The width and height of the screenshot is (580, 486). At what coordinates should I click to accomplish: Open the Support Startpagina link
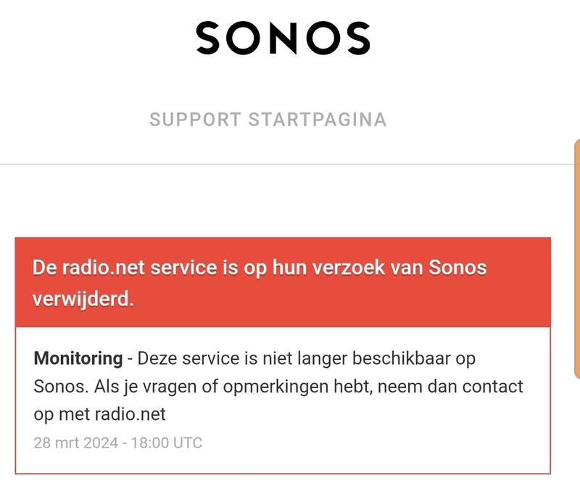coord(268,120)
